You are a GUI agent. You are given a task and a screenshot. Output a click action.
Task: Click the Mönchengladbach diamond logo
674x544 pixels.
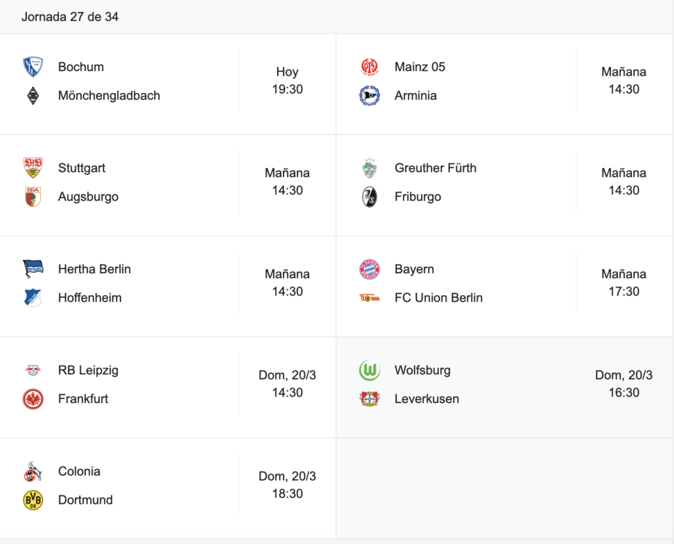point(33,95)
